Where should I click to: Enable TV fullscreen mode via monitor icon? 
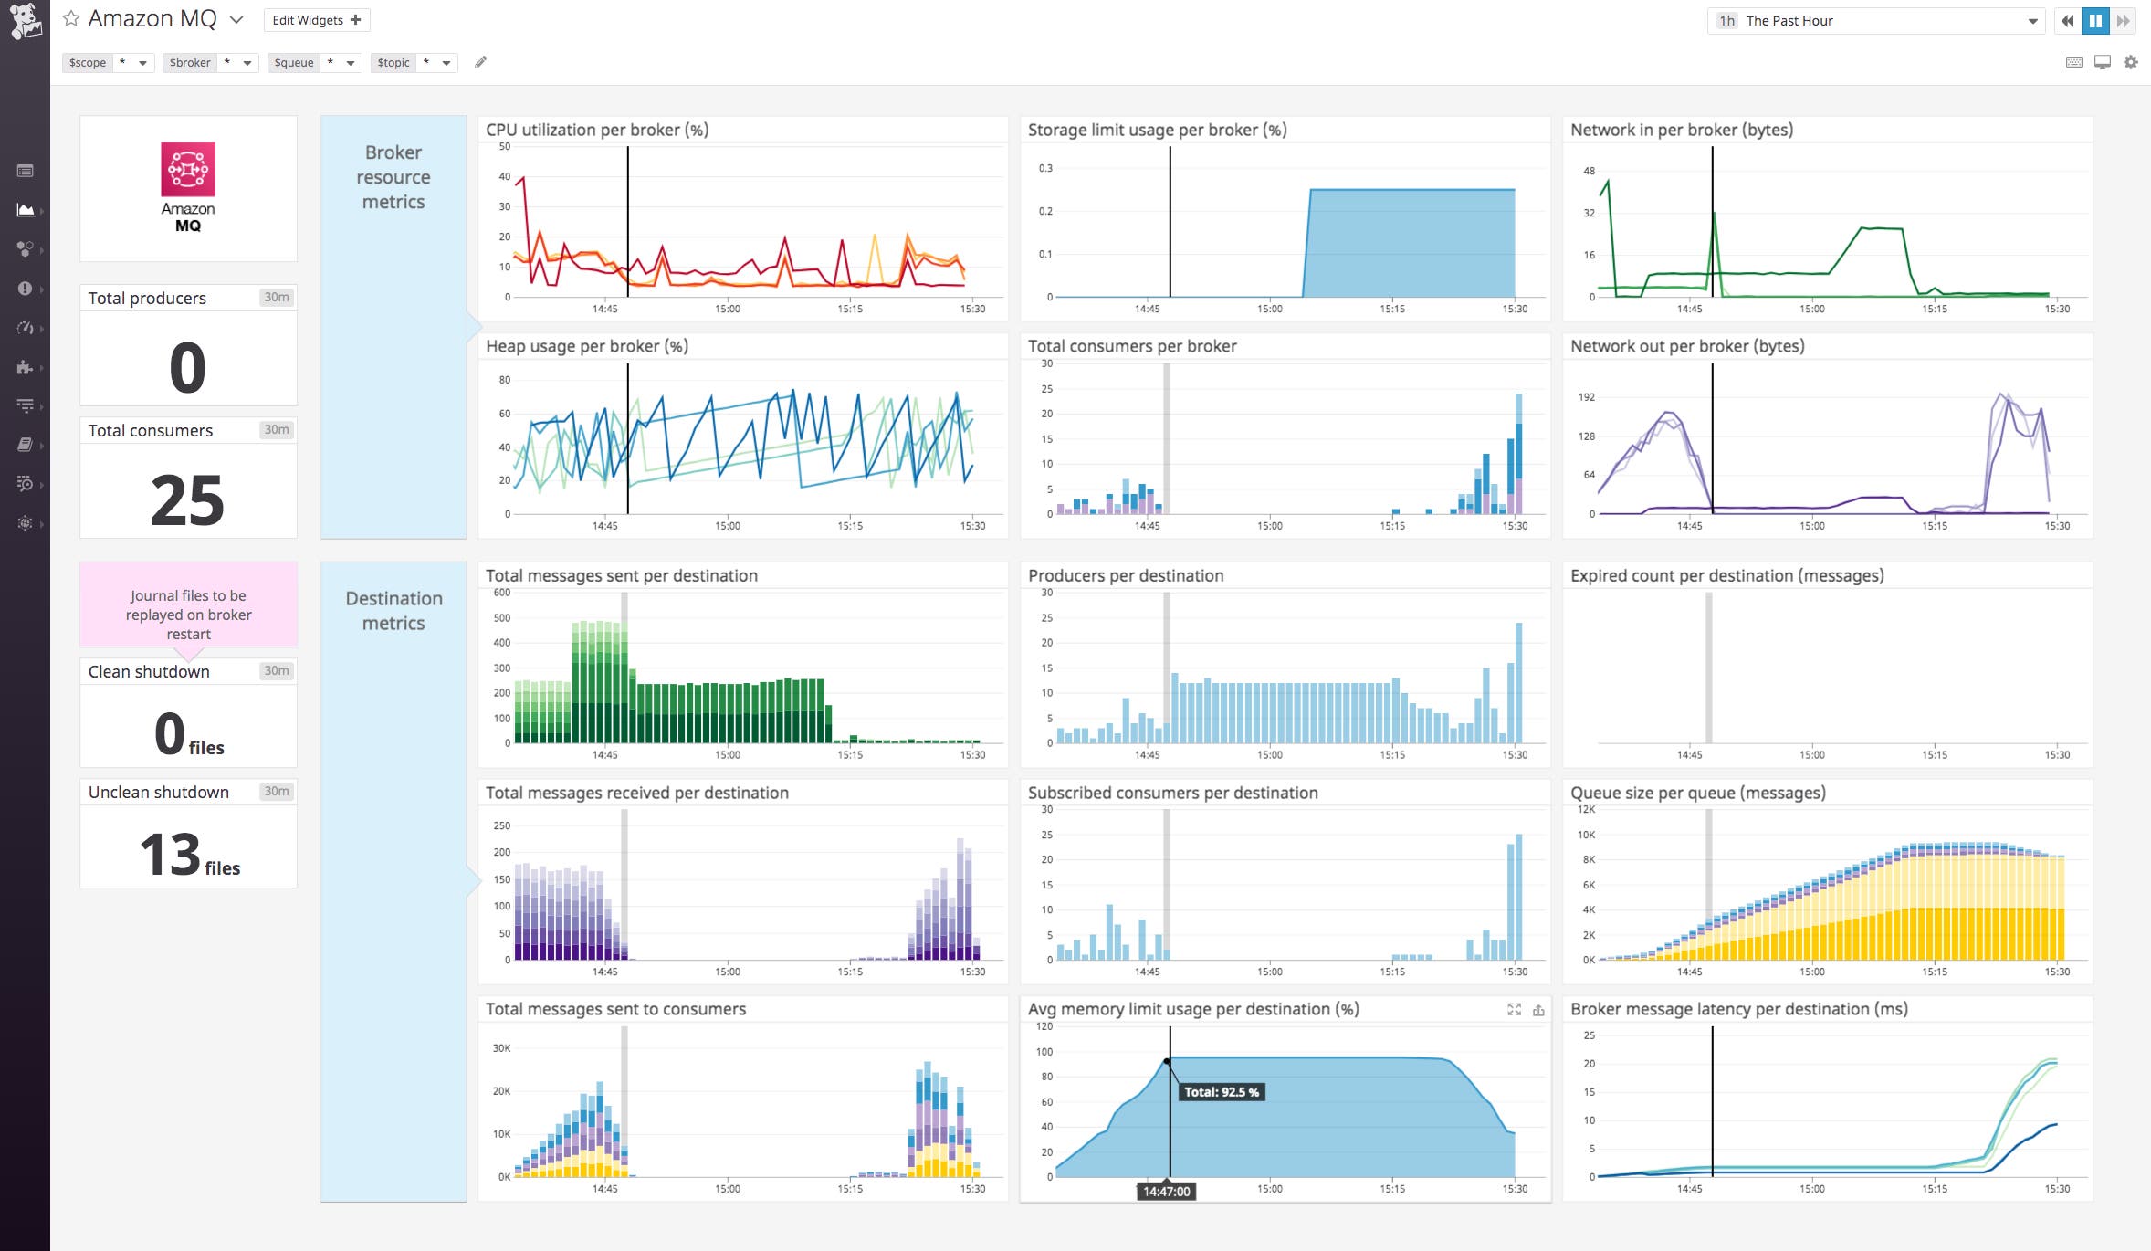2104,62
